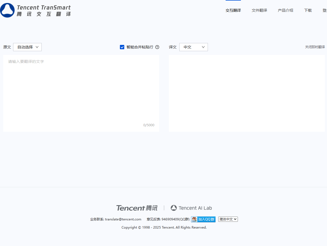This screenshot has height=246, width=327.
Task: Click the 关闭即时翻译 link
Action: 315,47
